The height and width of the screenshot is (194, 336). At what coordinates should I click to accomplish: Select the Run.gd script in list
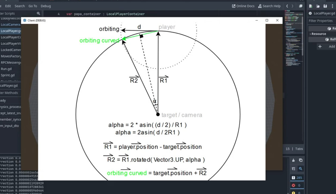(6, 69)
